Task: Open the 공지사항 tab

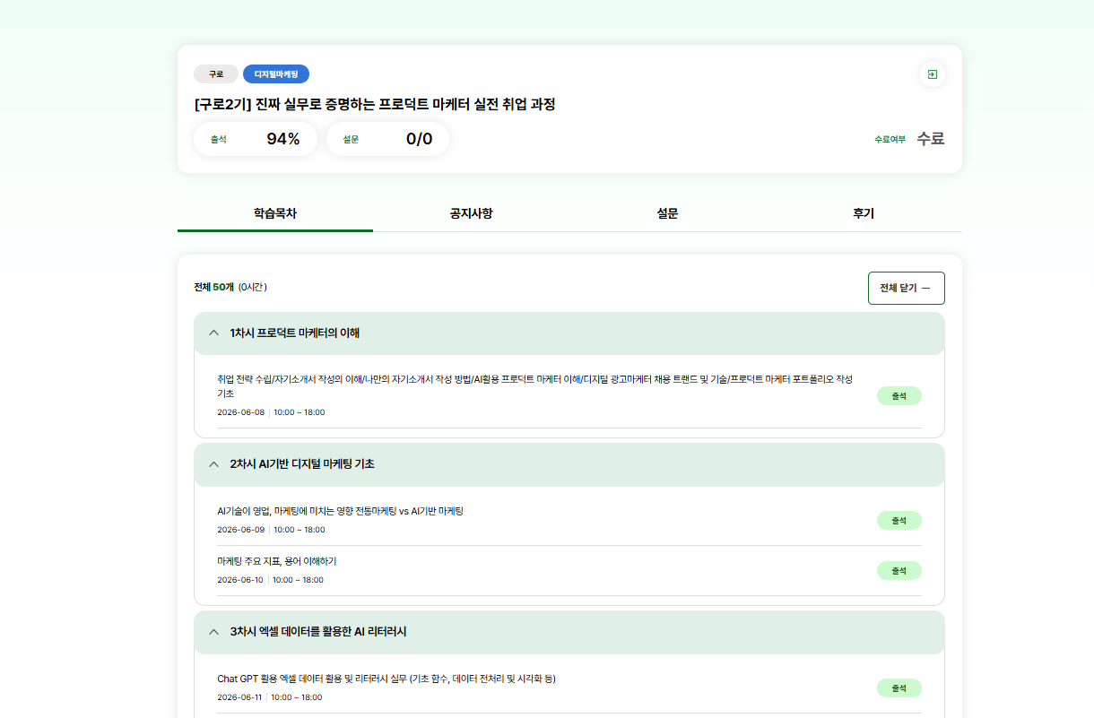Action: pos(471,213)
